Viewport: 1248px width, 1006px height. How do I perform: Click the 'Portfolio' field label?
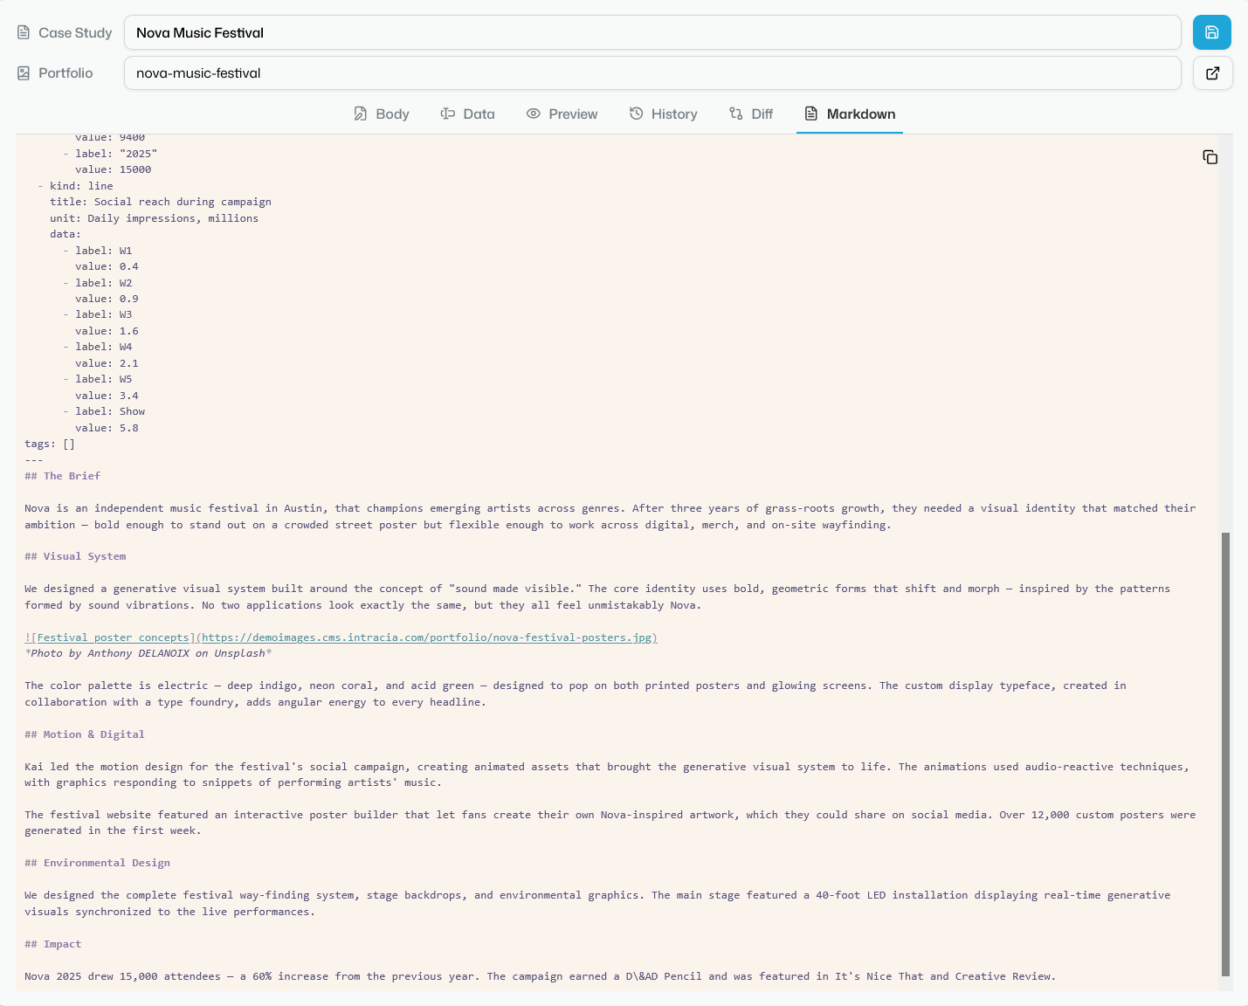[66, 73]
